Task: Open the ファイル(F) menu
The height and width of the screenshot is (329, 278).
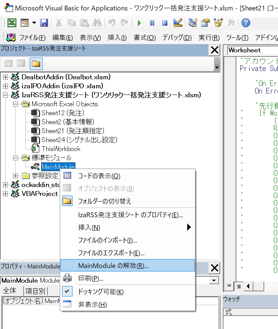Action: 32,38
